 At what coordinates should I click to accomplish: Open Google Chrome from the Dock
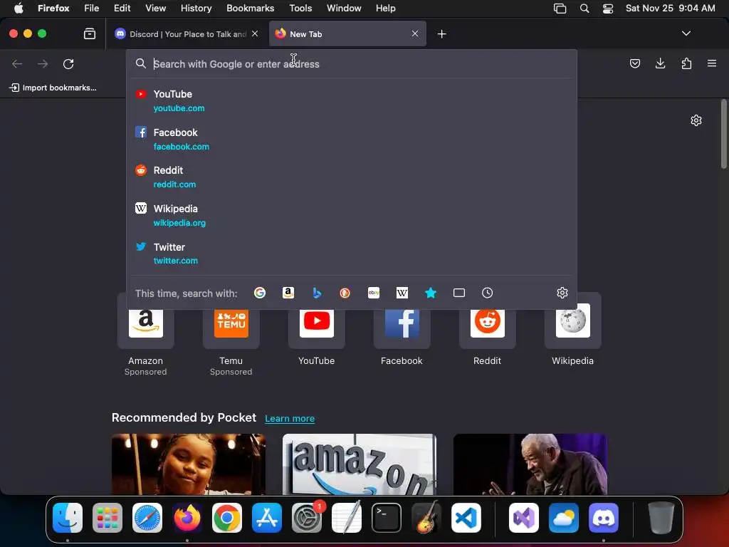pos(227,518)
